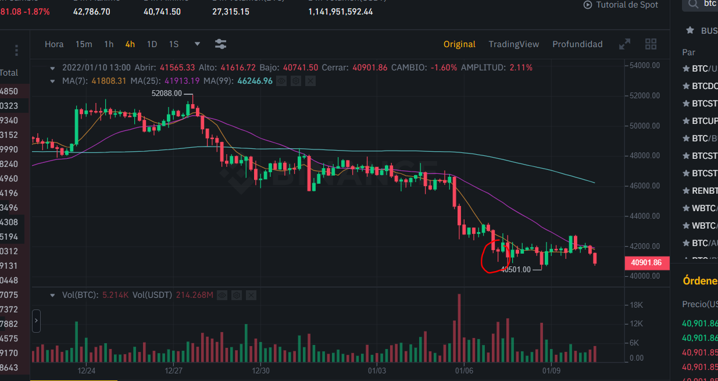The width and height of the screenshot is (718, 381).
Task: Click the three-dot menu left of chart
Action: click(17, 51)
